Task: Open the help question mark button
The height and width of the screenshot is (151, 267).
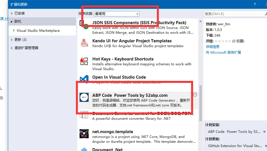Action: 255,4
